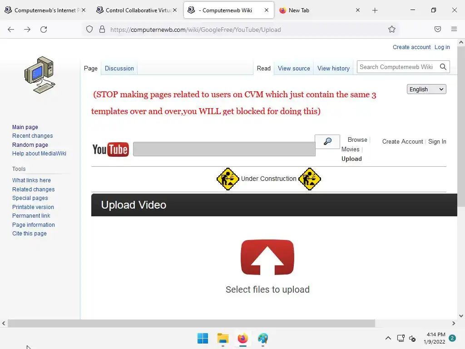Click the YouTube Browse link
Screen dimensions: 465x349
(357, 140)
